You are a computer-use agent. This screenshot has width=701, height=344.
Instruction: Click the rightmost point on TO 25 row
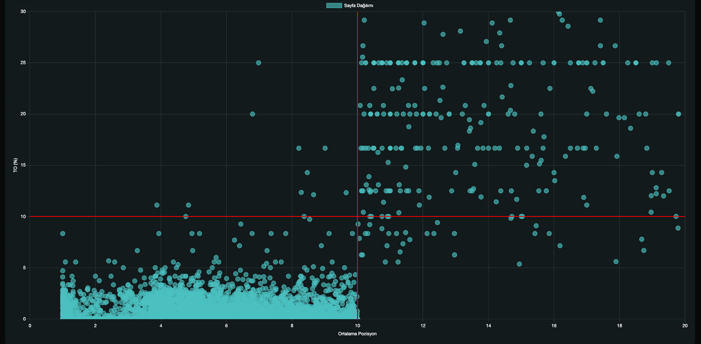(669, 62)
